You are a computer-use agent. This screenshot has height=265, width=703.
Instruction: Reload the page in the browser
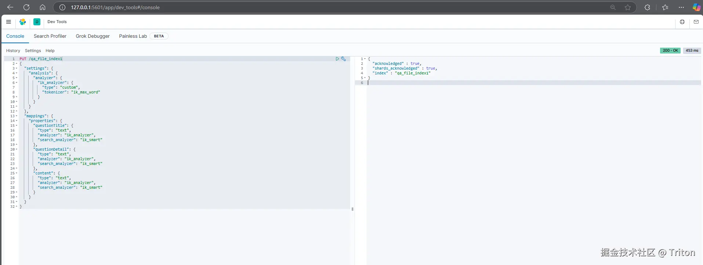[26, 7]
